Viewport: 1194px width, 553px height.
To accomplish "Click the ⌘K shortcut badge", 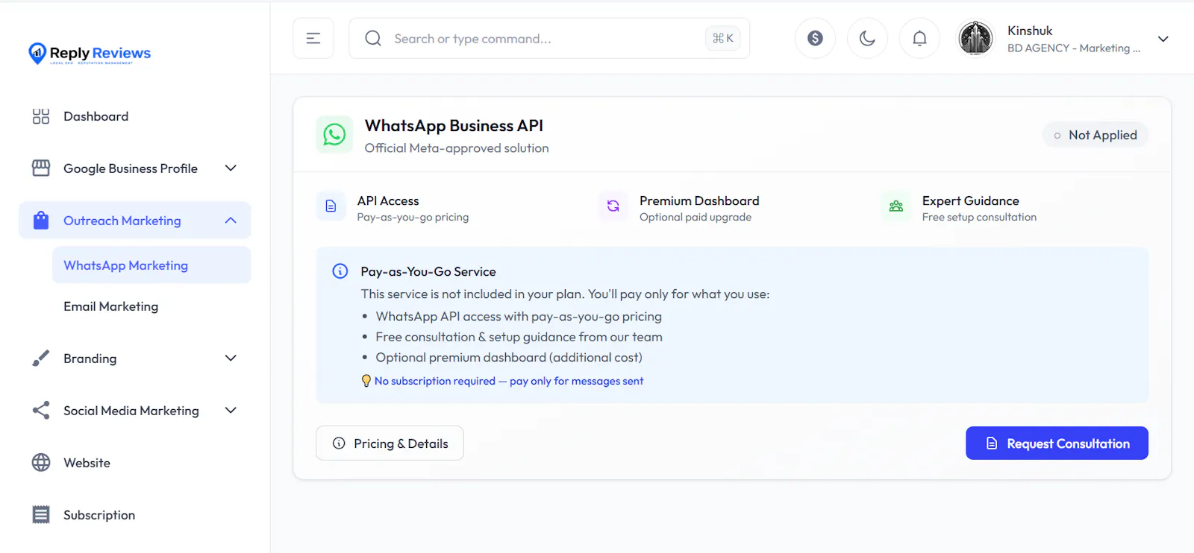I will tap(722, 38).
